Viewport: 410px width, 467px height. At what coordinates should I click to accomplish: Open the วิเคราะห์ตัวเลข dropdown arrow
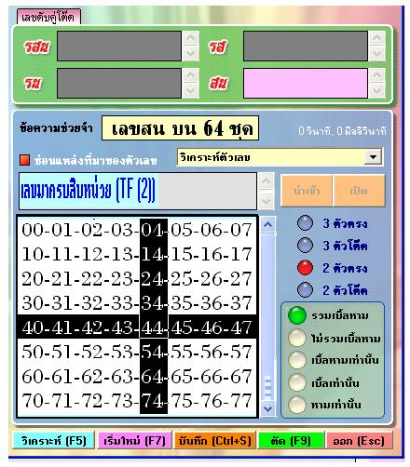tap(373, 157)
